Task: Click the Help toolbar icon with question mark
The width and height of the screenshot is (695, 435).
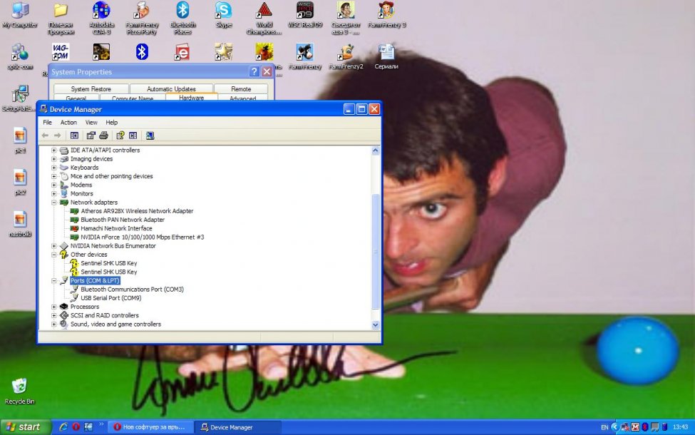Action: pos(120,135)
